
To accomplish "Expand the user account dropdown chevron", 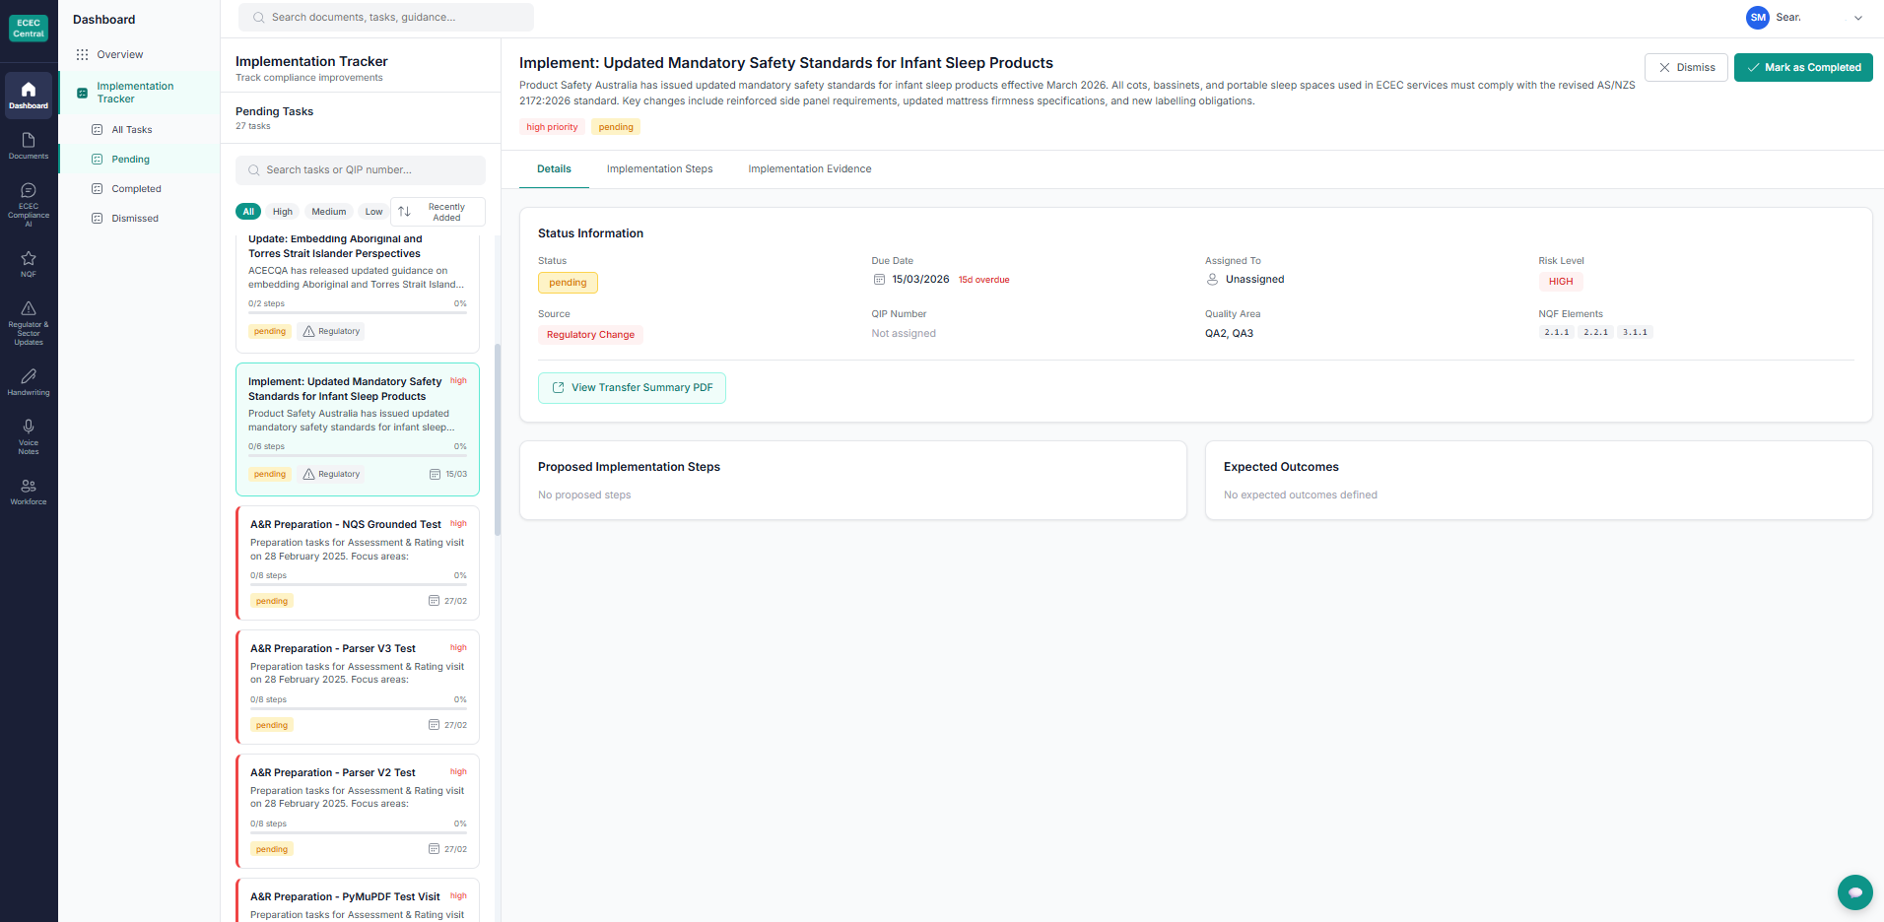I will pos(1858,18).
